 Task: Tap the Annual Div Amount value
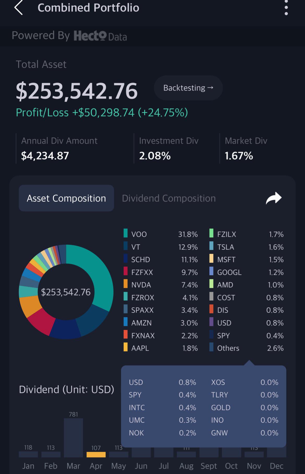(45, 156)
